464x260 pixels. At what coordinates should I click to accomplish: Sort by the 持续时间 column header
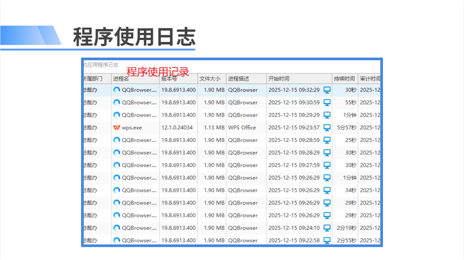pos(345,79)
